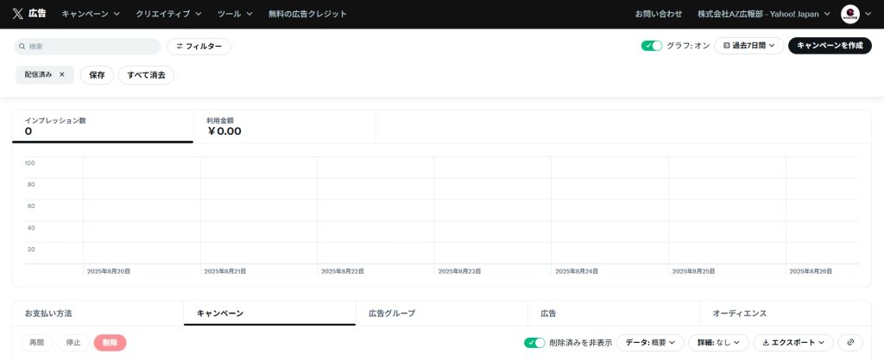Click the X logo icon

(x=17, y=14)
